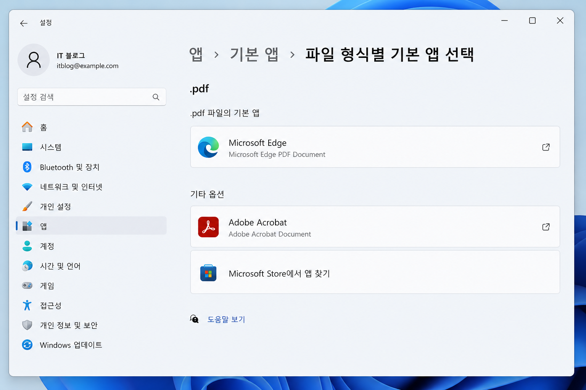Click the search magnifier icon
This screenshot has width=586, height=390.
[x=156, y=97]
